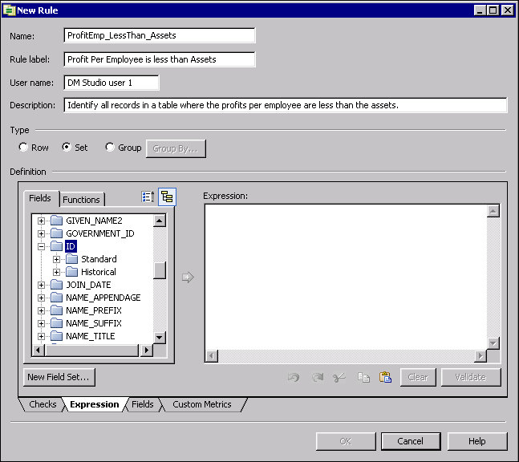Select the Row type radio button

(x=23, y=148)
